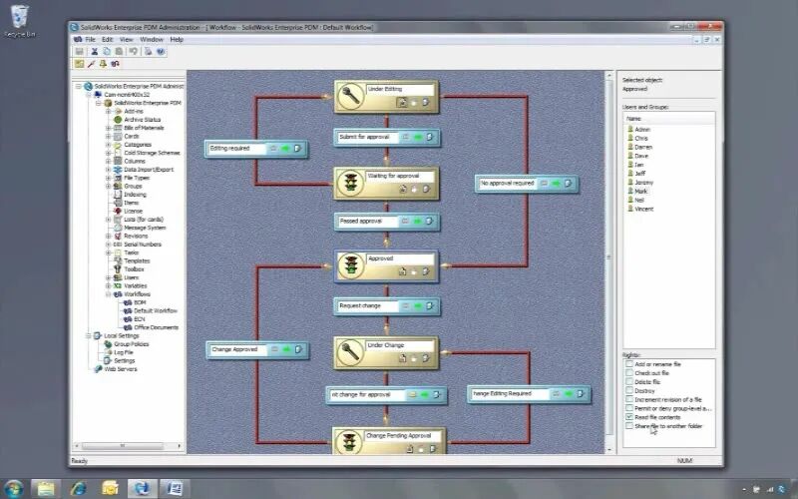Expand the Users node in the tree
The height and width of the screenshot is (499, 798).
coord(108,277)
